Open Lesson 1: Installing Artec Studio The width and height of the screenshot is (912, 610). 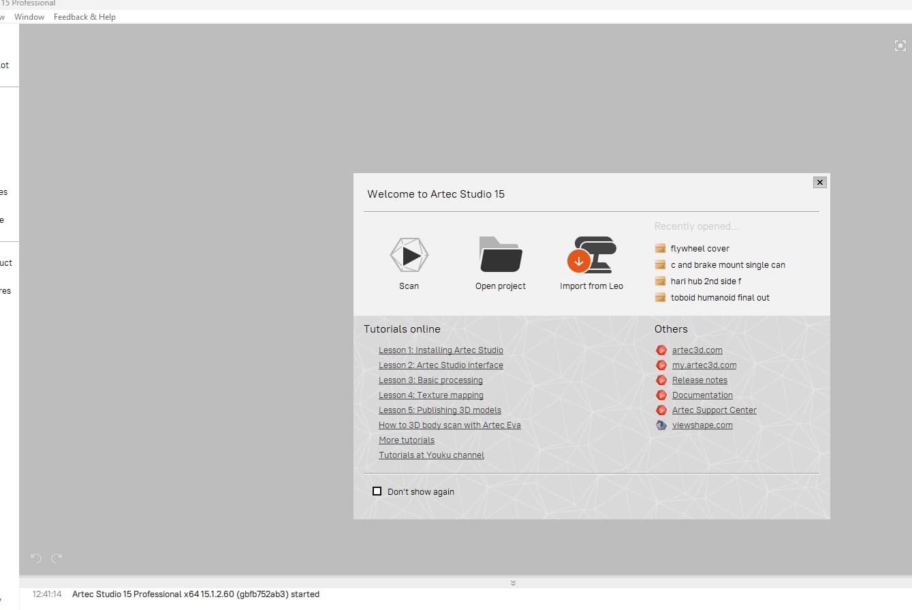[x=441, y=350]
